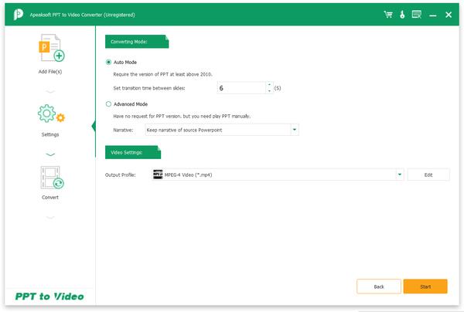Click the orange Start button

pos(425,287)
